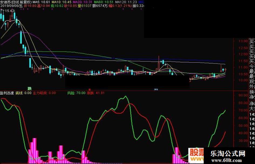Click the volume value 量61037
This screenshot has height=164, width=255.
pos(84,6)
